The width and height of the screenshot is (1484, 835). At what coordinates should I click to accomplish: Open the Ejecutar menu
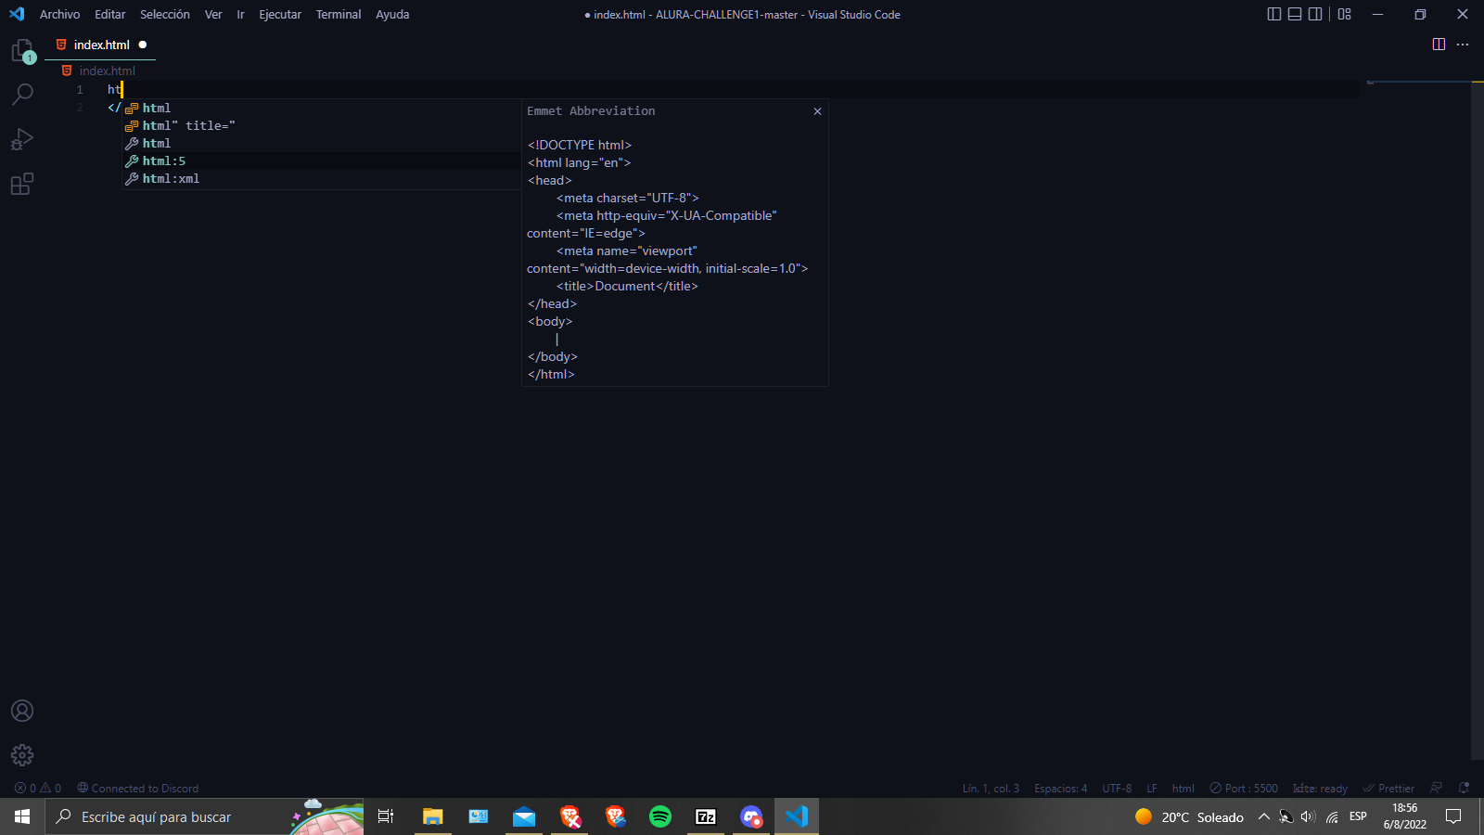tap(280, 14)
